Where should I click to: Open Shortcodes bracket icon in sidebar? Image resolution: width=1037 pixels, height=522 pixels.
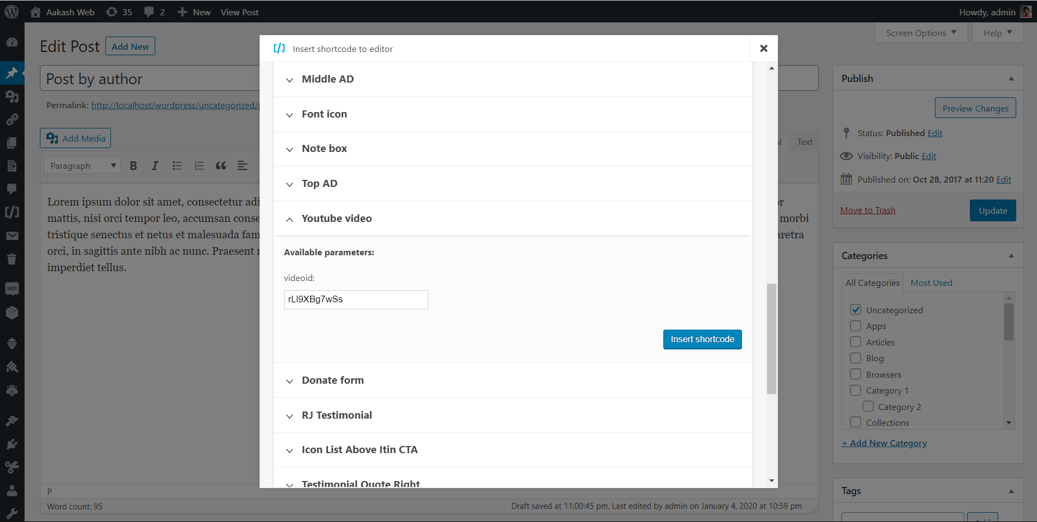12,212
